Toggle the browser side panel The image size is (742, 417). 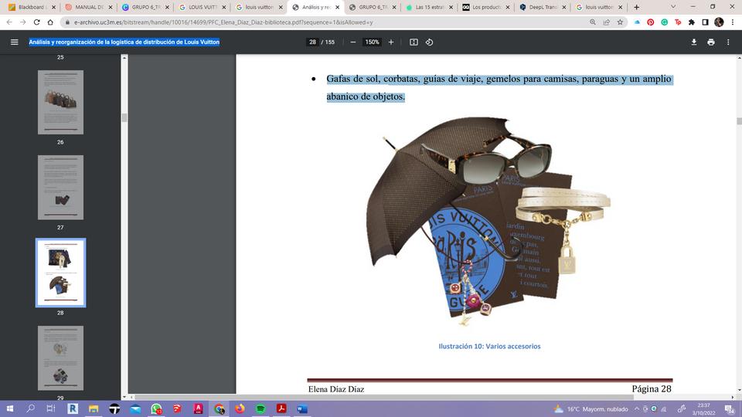tap(705, 22)
